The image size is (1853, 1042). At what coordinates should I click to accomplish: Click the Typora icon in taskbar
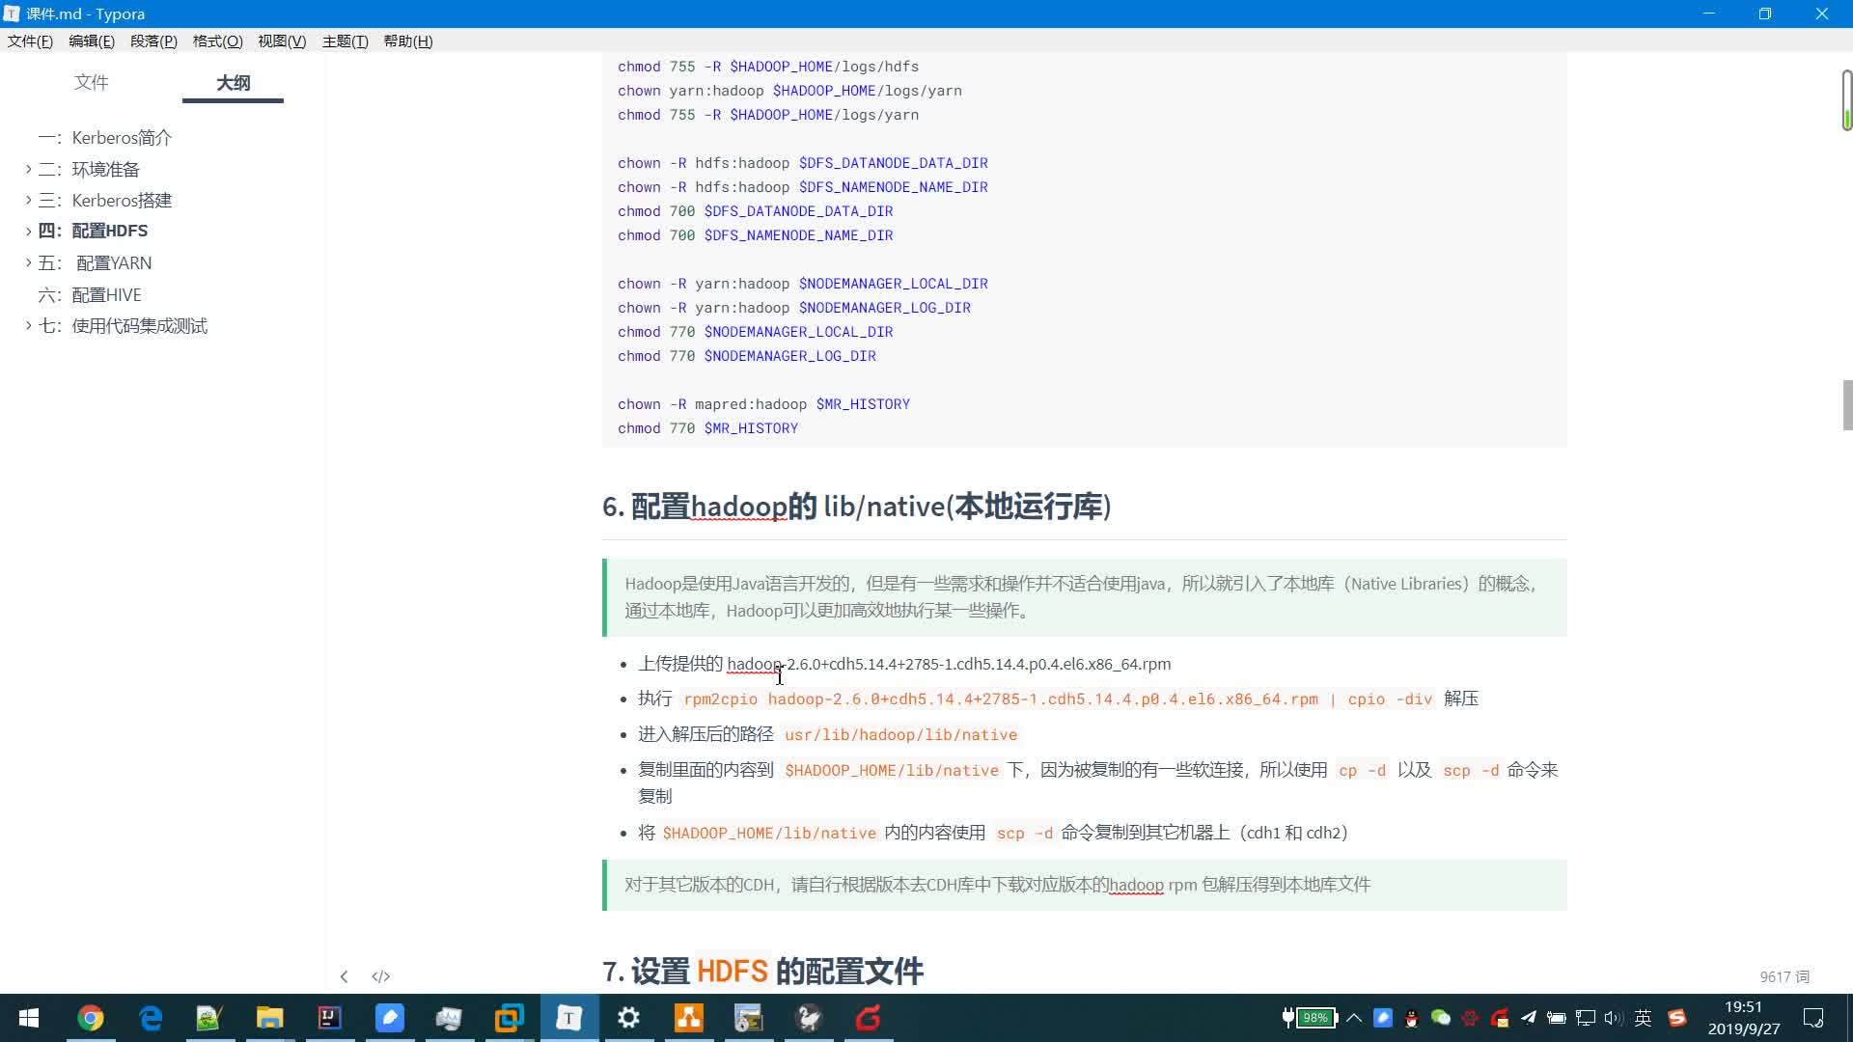tap(568, 1018)
